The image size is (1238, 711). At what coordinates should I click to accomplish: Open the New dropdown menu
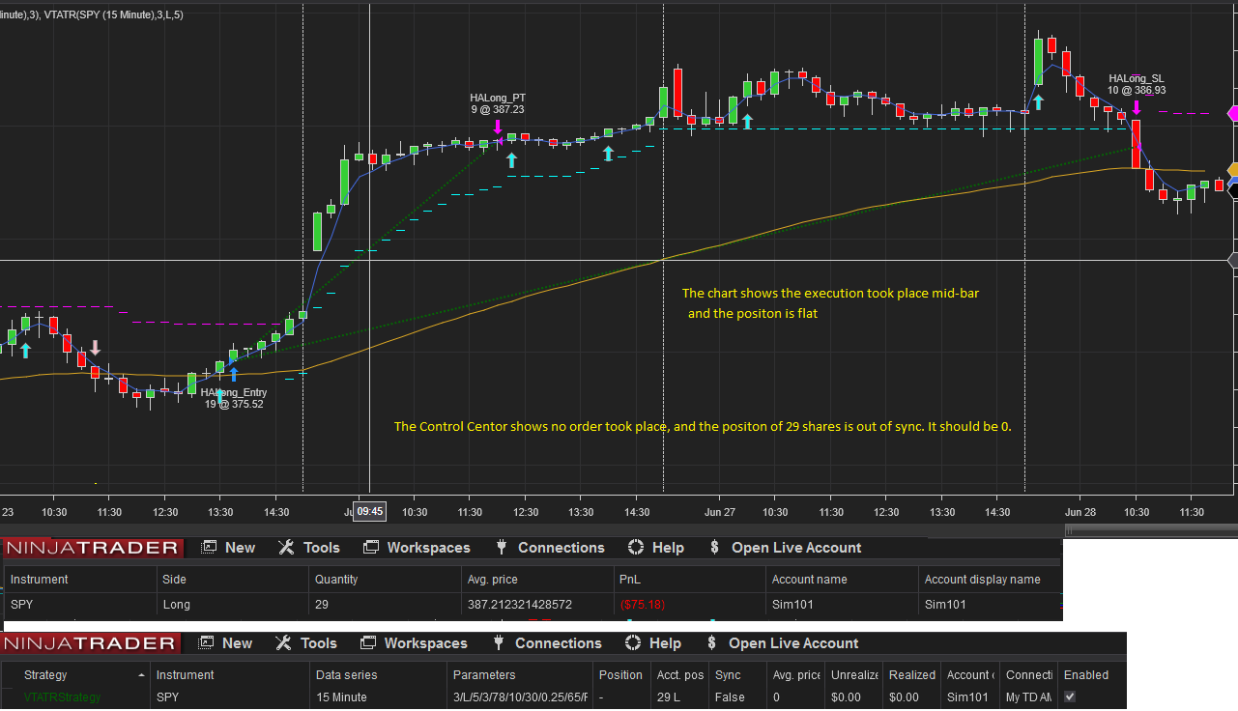coord(239,547)
